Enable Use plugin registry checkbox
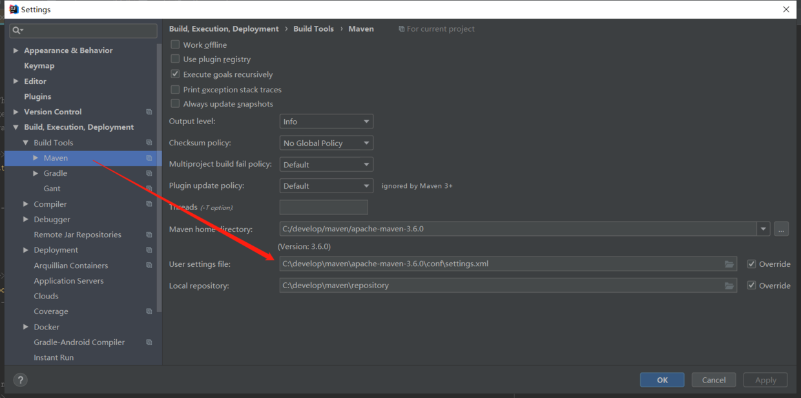 point(175,59)
